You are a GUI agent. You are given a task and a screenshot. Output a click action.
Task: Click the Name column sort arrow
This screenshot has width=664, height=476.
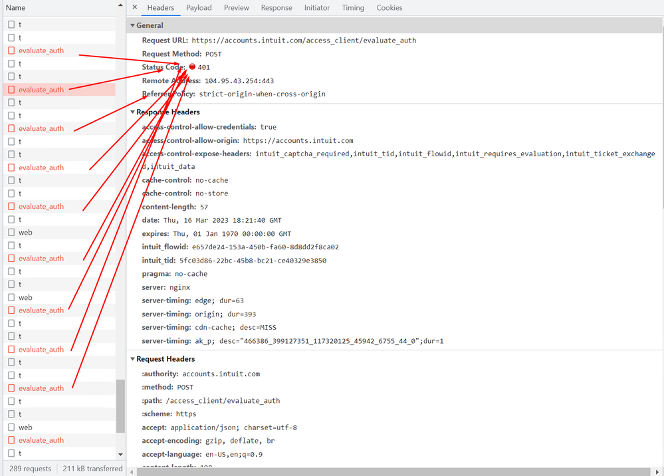point(120,5)
